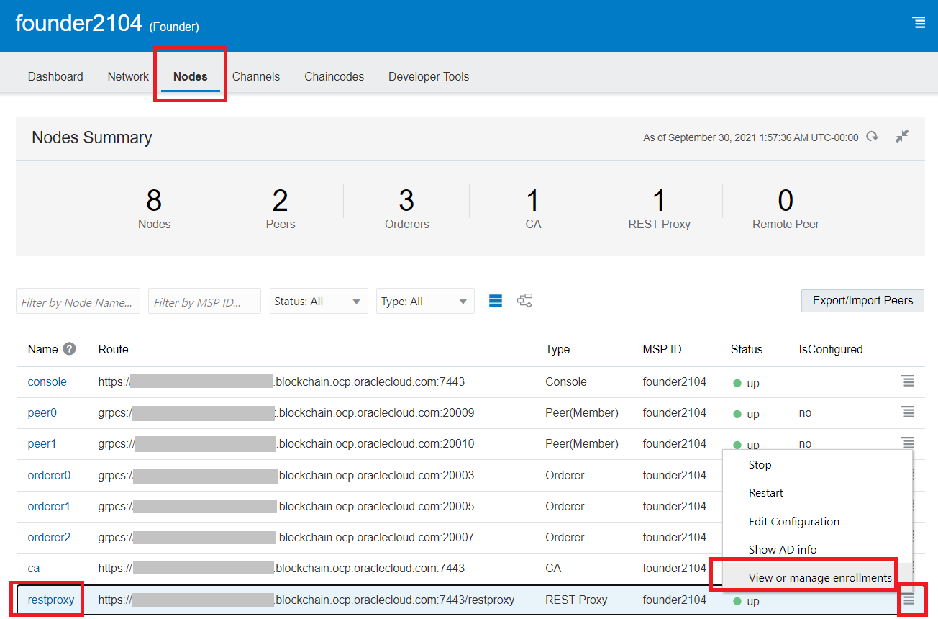The height and width of the screenshot is (619, 938).
Task: Click the help icon beside Name
Action: [69, 349]
